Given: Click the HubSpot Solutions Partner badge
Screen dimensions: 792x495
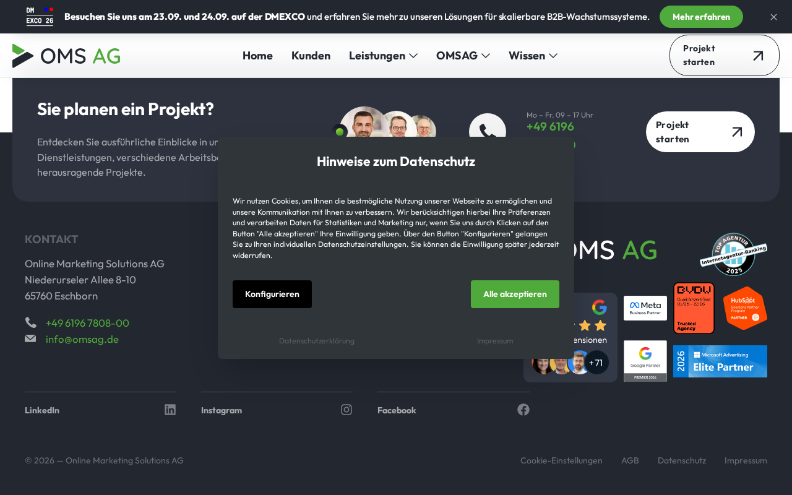Looking at the screenshot, I should tap(745, 308).
